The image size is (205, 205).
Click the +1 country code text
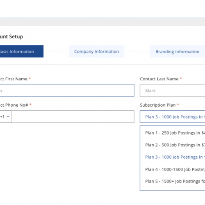click(2, 116)
